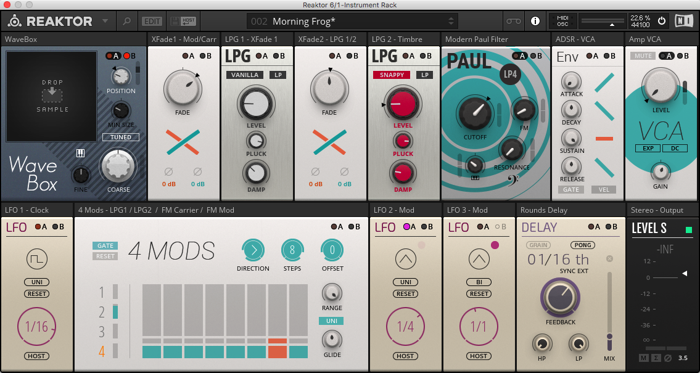Viewport: 700px width, 373px height.
Task: Adjust the Delay MIX slider
Action: (x=609, y=311)
